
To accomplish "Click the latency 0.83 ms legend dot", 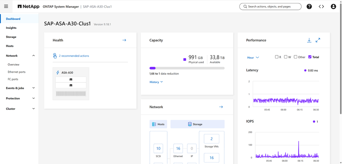I will coord(305,71).
